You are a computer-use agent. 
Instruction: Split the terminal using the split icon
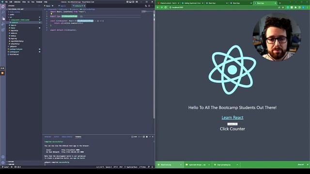coord(144,137)
